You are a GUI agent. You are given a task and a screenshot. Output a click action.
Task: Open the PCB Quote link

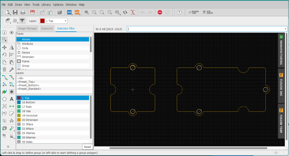(208, 12)
